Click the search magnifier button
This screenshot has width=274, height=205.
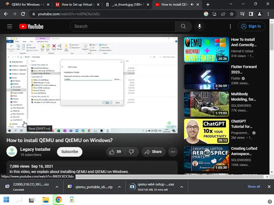click(x=183, y=26)
